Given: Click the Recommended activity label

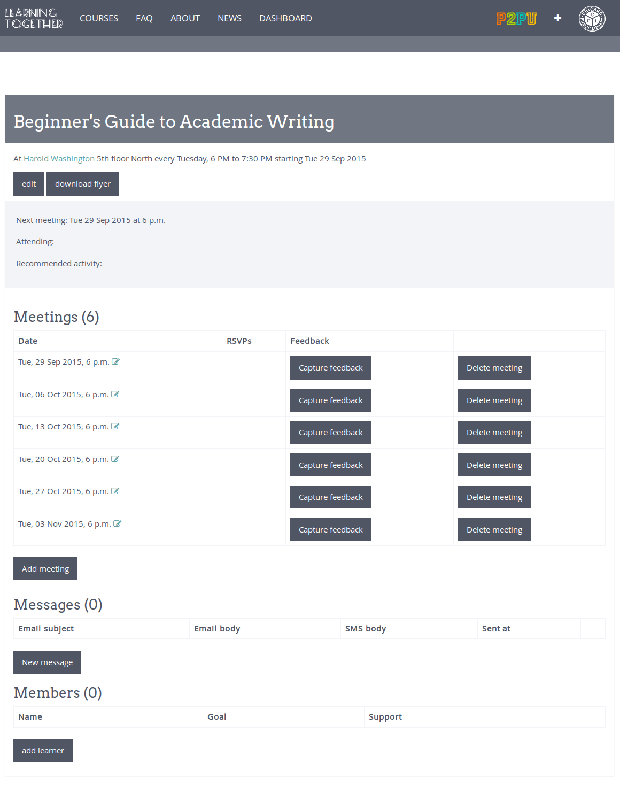Looking at the screenshot, I should coord(59,264).
